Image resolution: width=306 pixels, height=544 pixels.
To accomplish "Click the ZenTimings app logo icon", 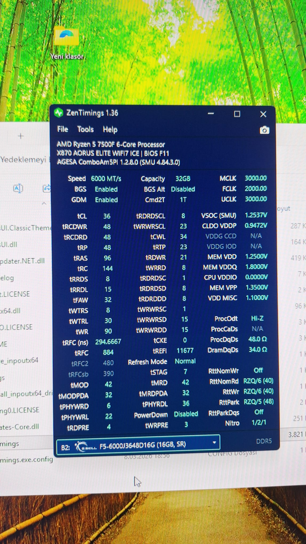I will click(58, 113).
